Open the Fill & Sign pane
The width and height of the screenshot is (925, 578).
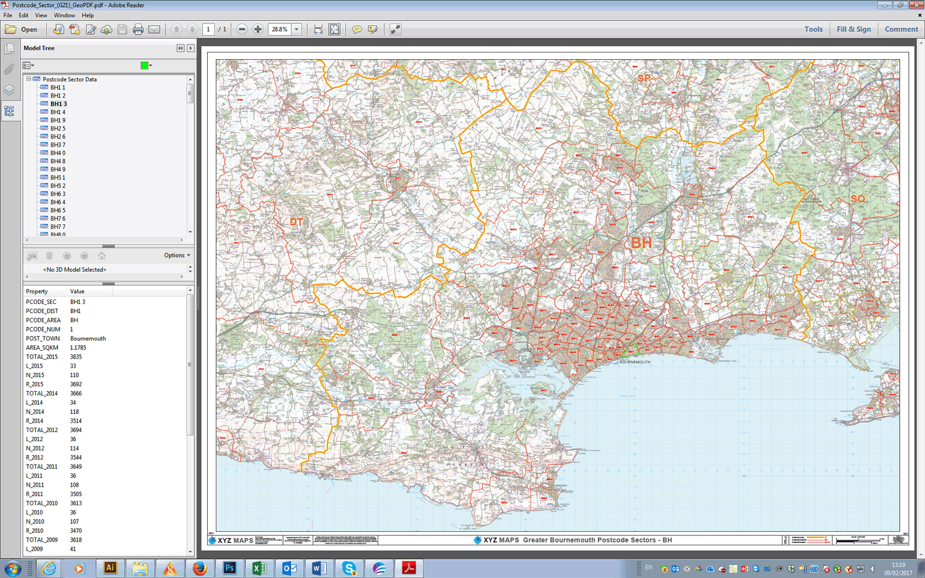pos(853,29)
